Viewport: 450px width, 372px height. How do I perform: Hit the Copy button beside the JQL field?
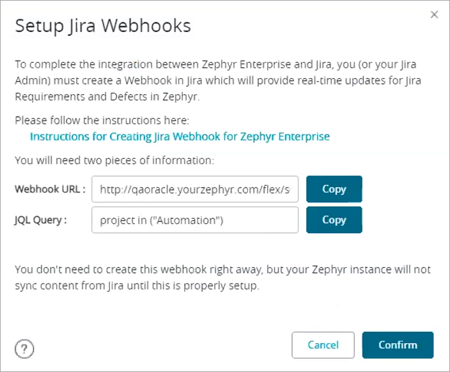pyautogui.click(x=334, y=220)
